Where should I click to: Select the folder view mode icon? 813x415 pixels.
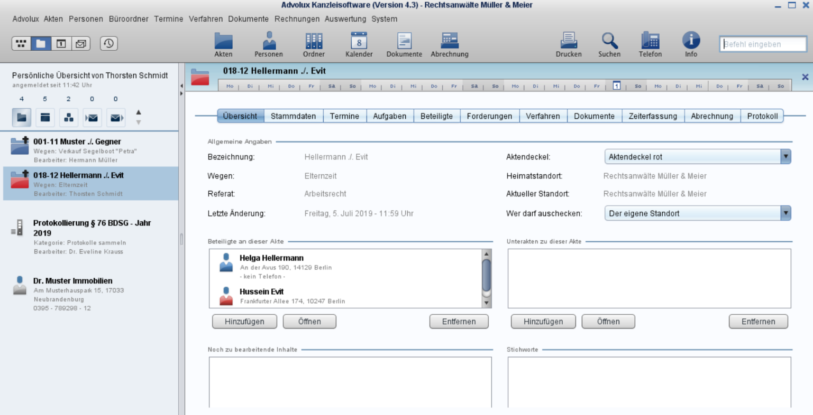click(41, 43)
